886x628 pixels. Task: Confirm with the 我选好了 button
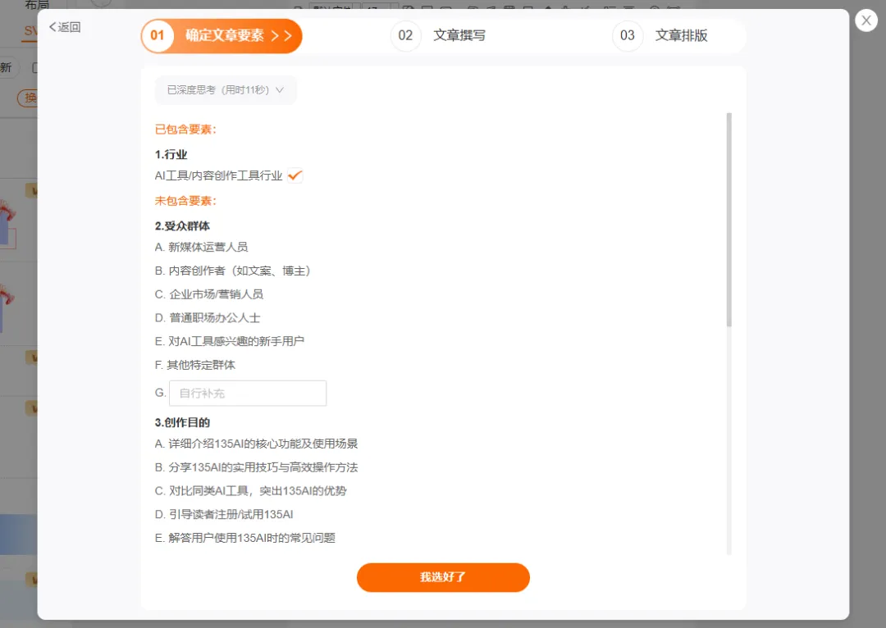pyautogui.click(x=443, y=577)
